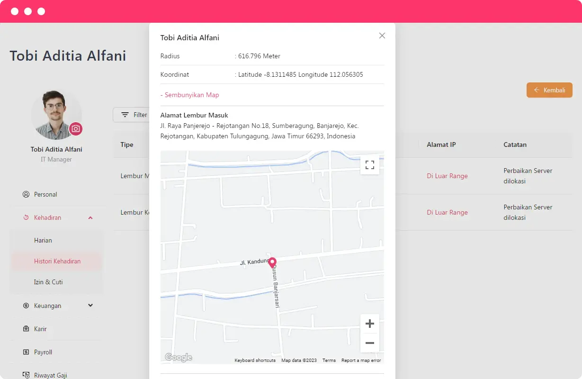Close the Tobi Aditia Alfani map dialog
The height and width of the screenshot is (379, 582).
(382, 36)
